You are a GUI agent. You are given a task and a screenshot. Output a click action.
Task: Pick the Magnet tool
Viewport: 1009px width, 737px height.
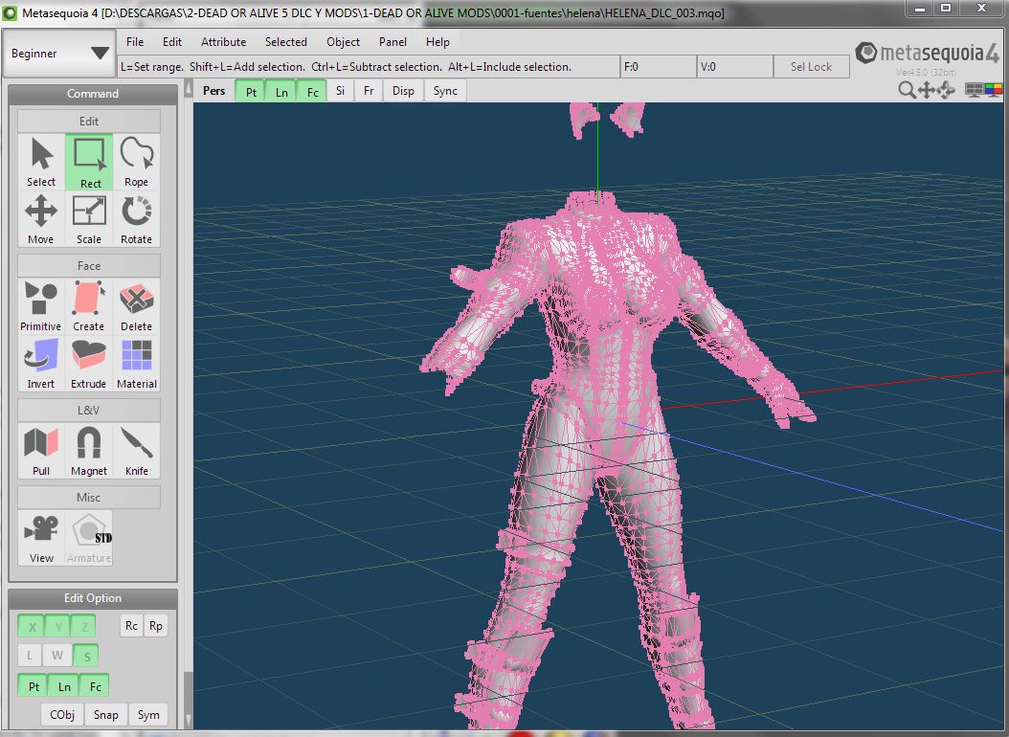(89, 450)
